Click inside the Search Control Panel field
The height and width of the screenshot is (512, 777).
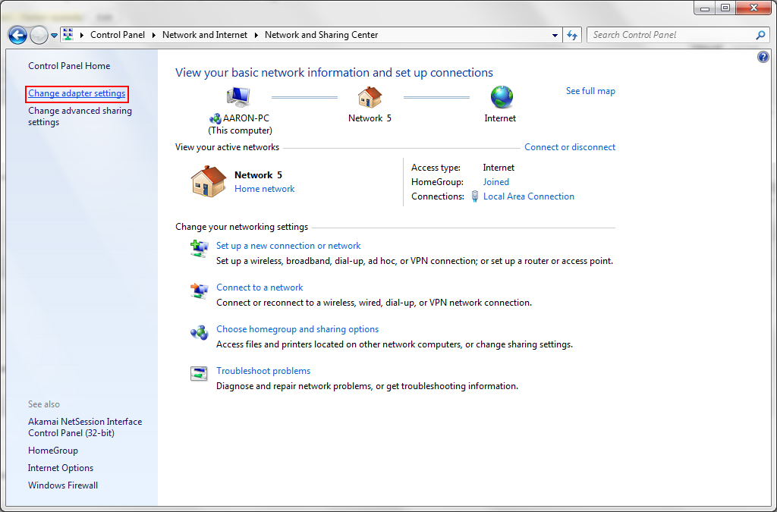668,35
